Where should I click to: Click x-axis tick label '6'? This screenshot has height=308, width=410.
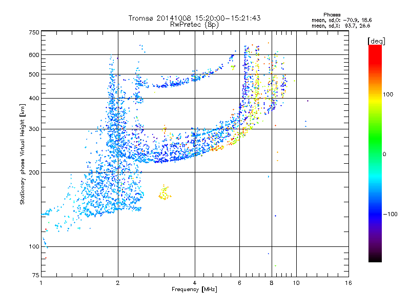pos(239,283)
